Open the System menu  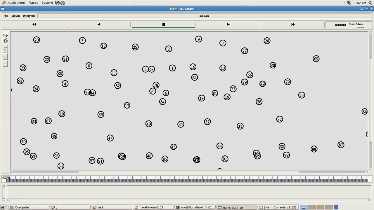(47, 3)
